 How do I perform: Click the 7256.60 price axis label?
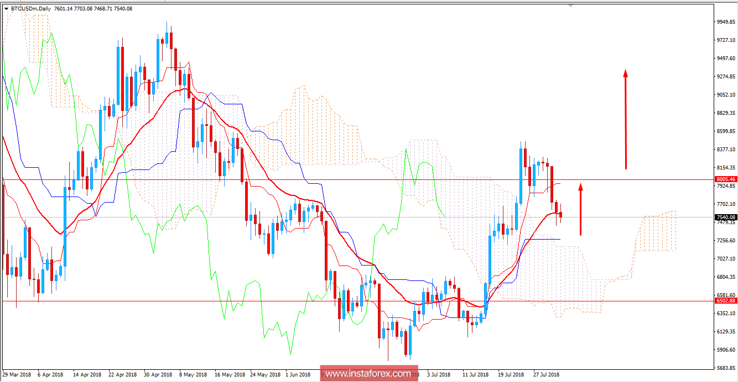(725, 241)
